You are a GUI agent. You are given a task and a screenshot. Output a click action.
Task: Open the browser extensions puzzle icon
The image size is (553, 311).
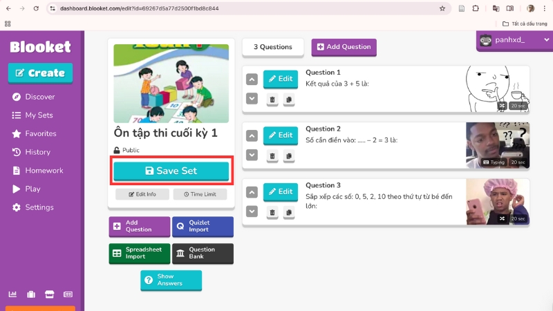(476, 8)
